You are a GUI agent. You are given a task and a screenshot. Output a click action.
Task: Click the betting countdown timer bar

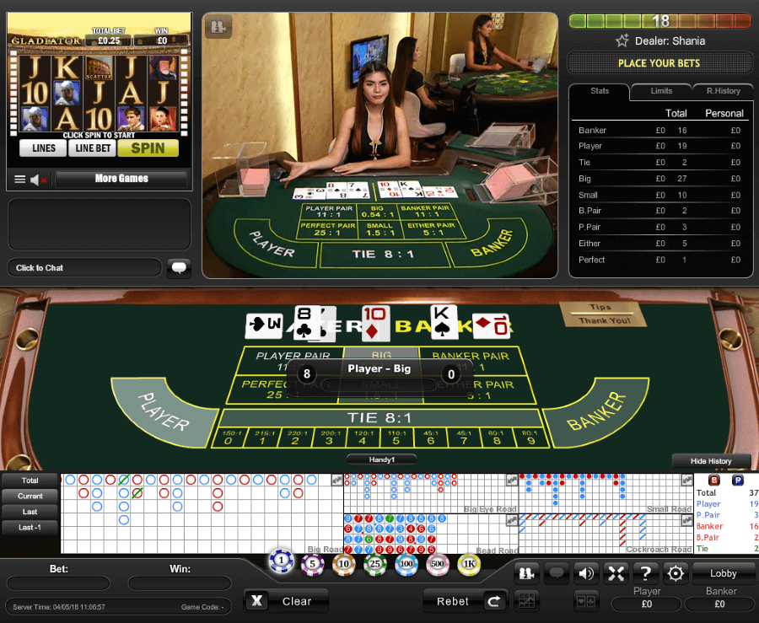[659, 21]
